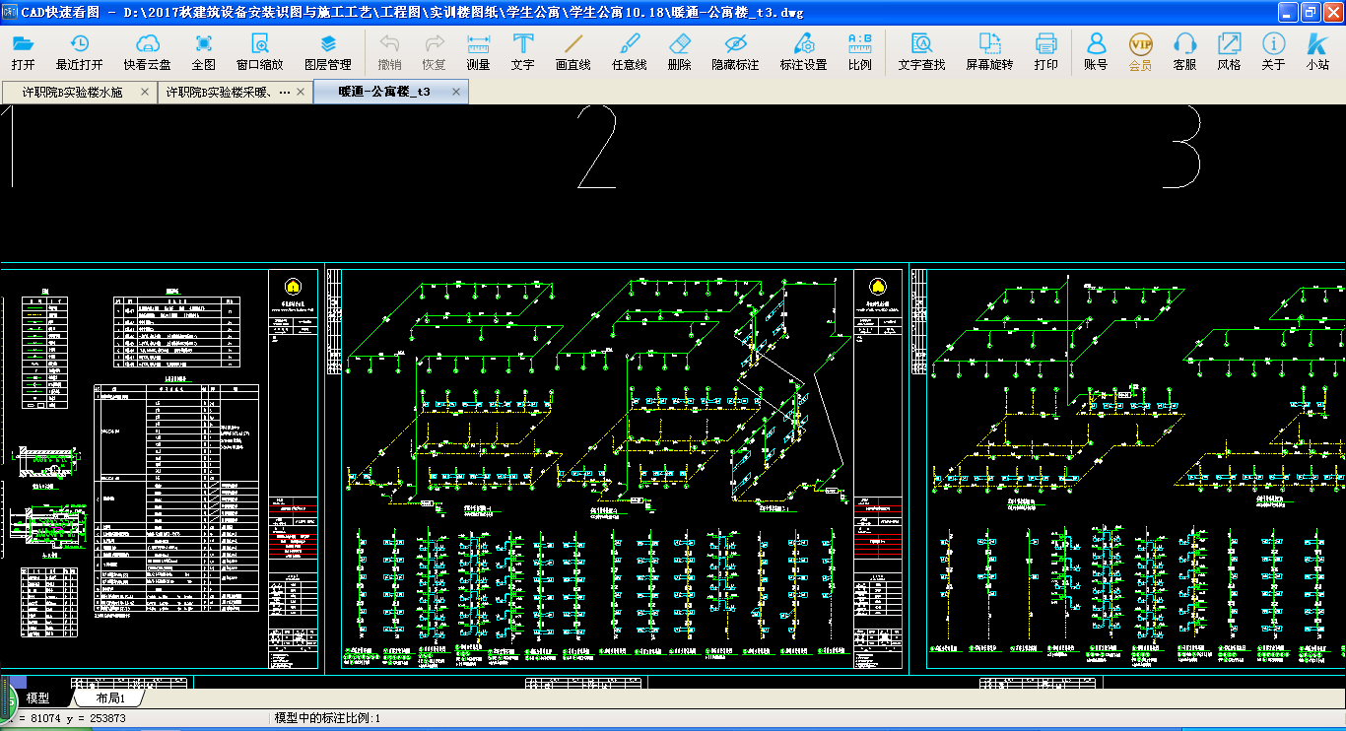Rotate the view with 屏幕旋转
The width and height of the screenshot is (1346, 731).
(989, 52)
